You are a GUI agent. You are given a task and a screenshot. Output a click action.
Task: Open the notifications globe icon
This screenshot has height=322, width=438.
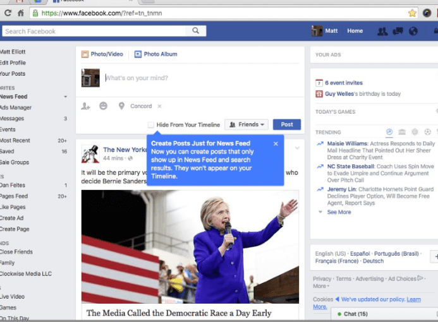(x=413, y=31)
